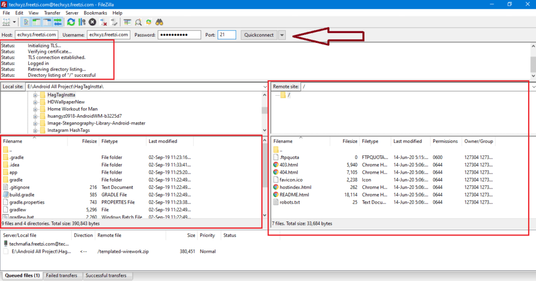Open the directory listing filters dialog
This screenshot has width=536, height=281.
pyautogui.click(x=127, y=22)
